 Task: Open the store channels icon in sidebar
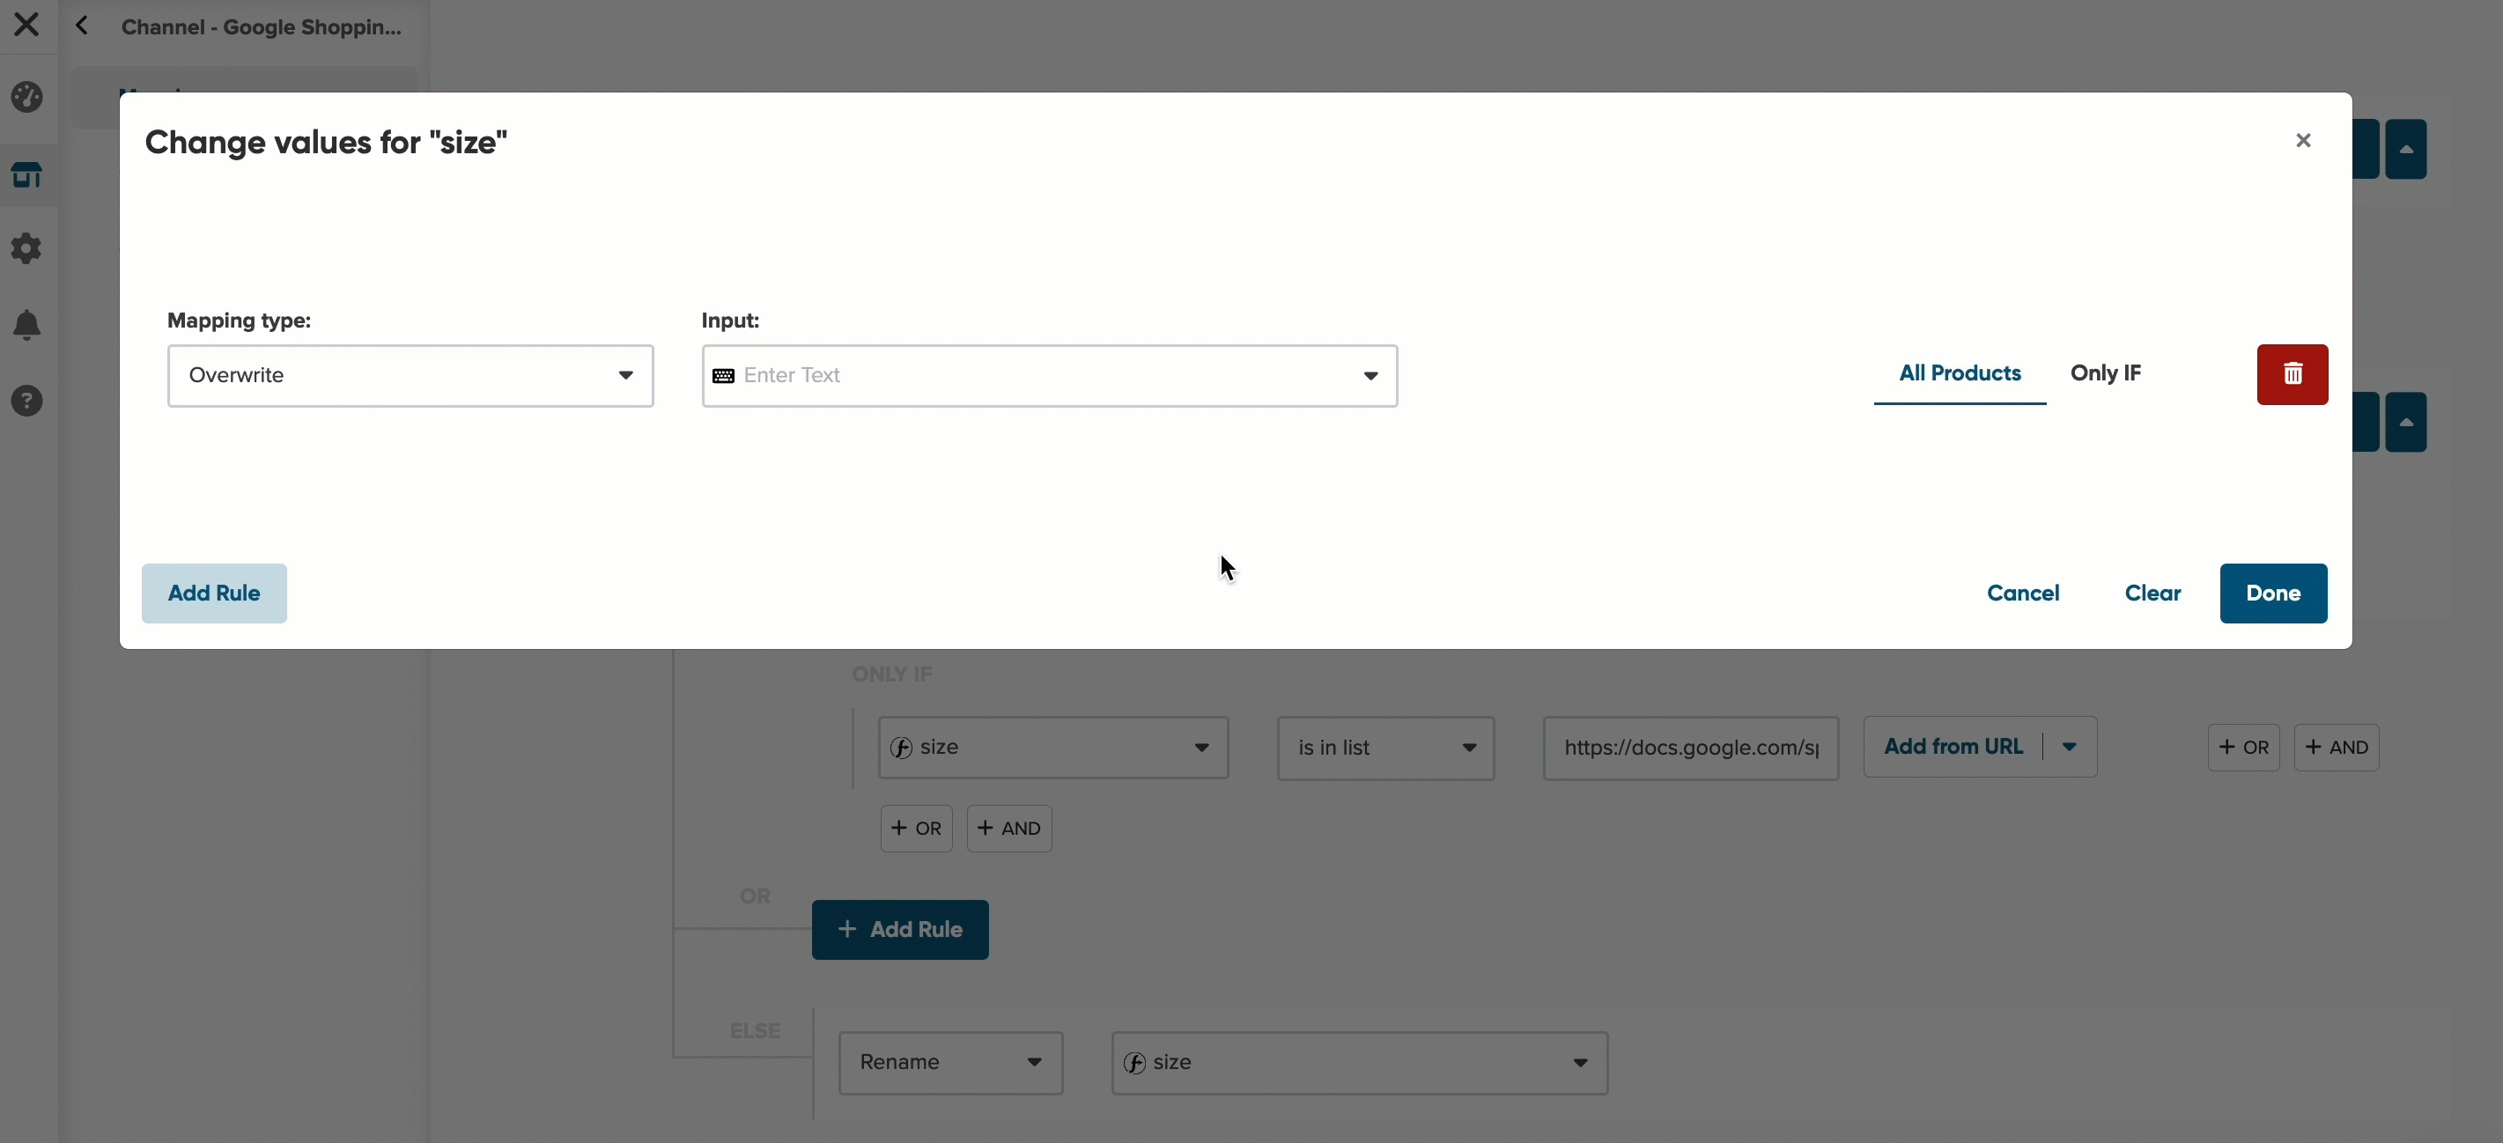[27, 176]
